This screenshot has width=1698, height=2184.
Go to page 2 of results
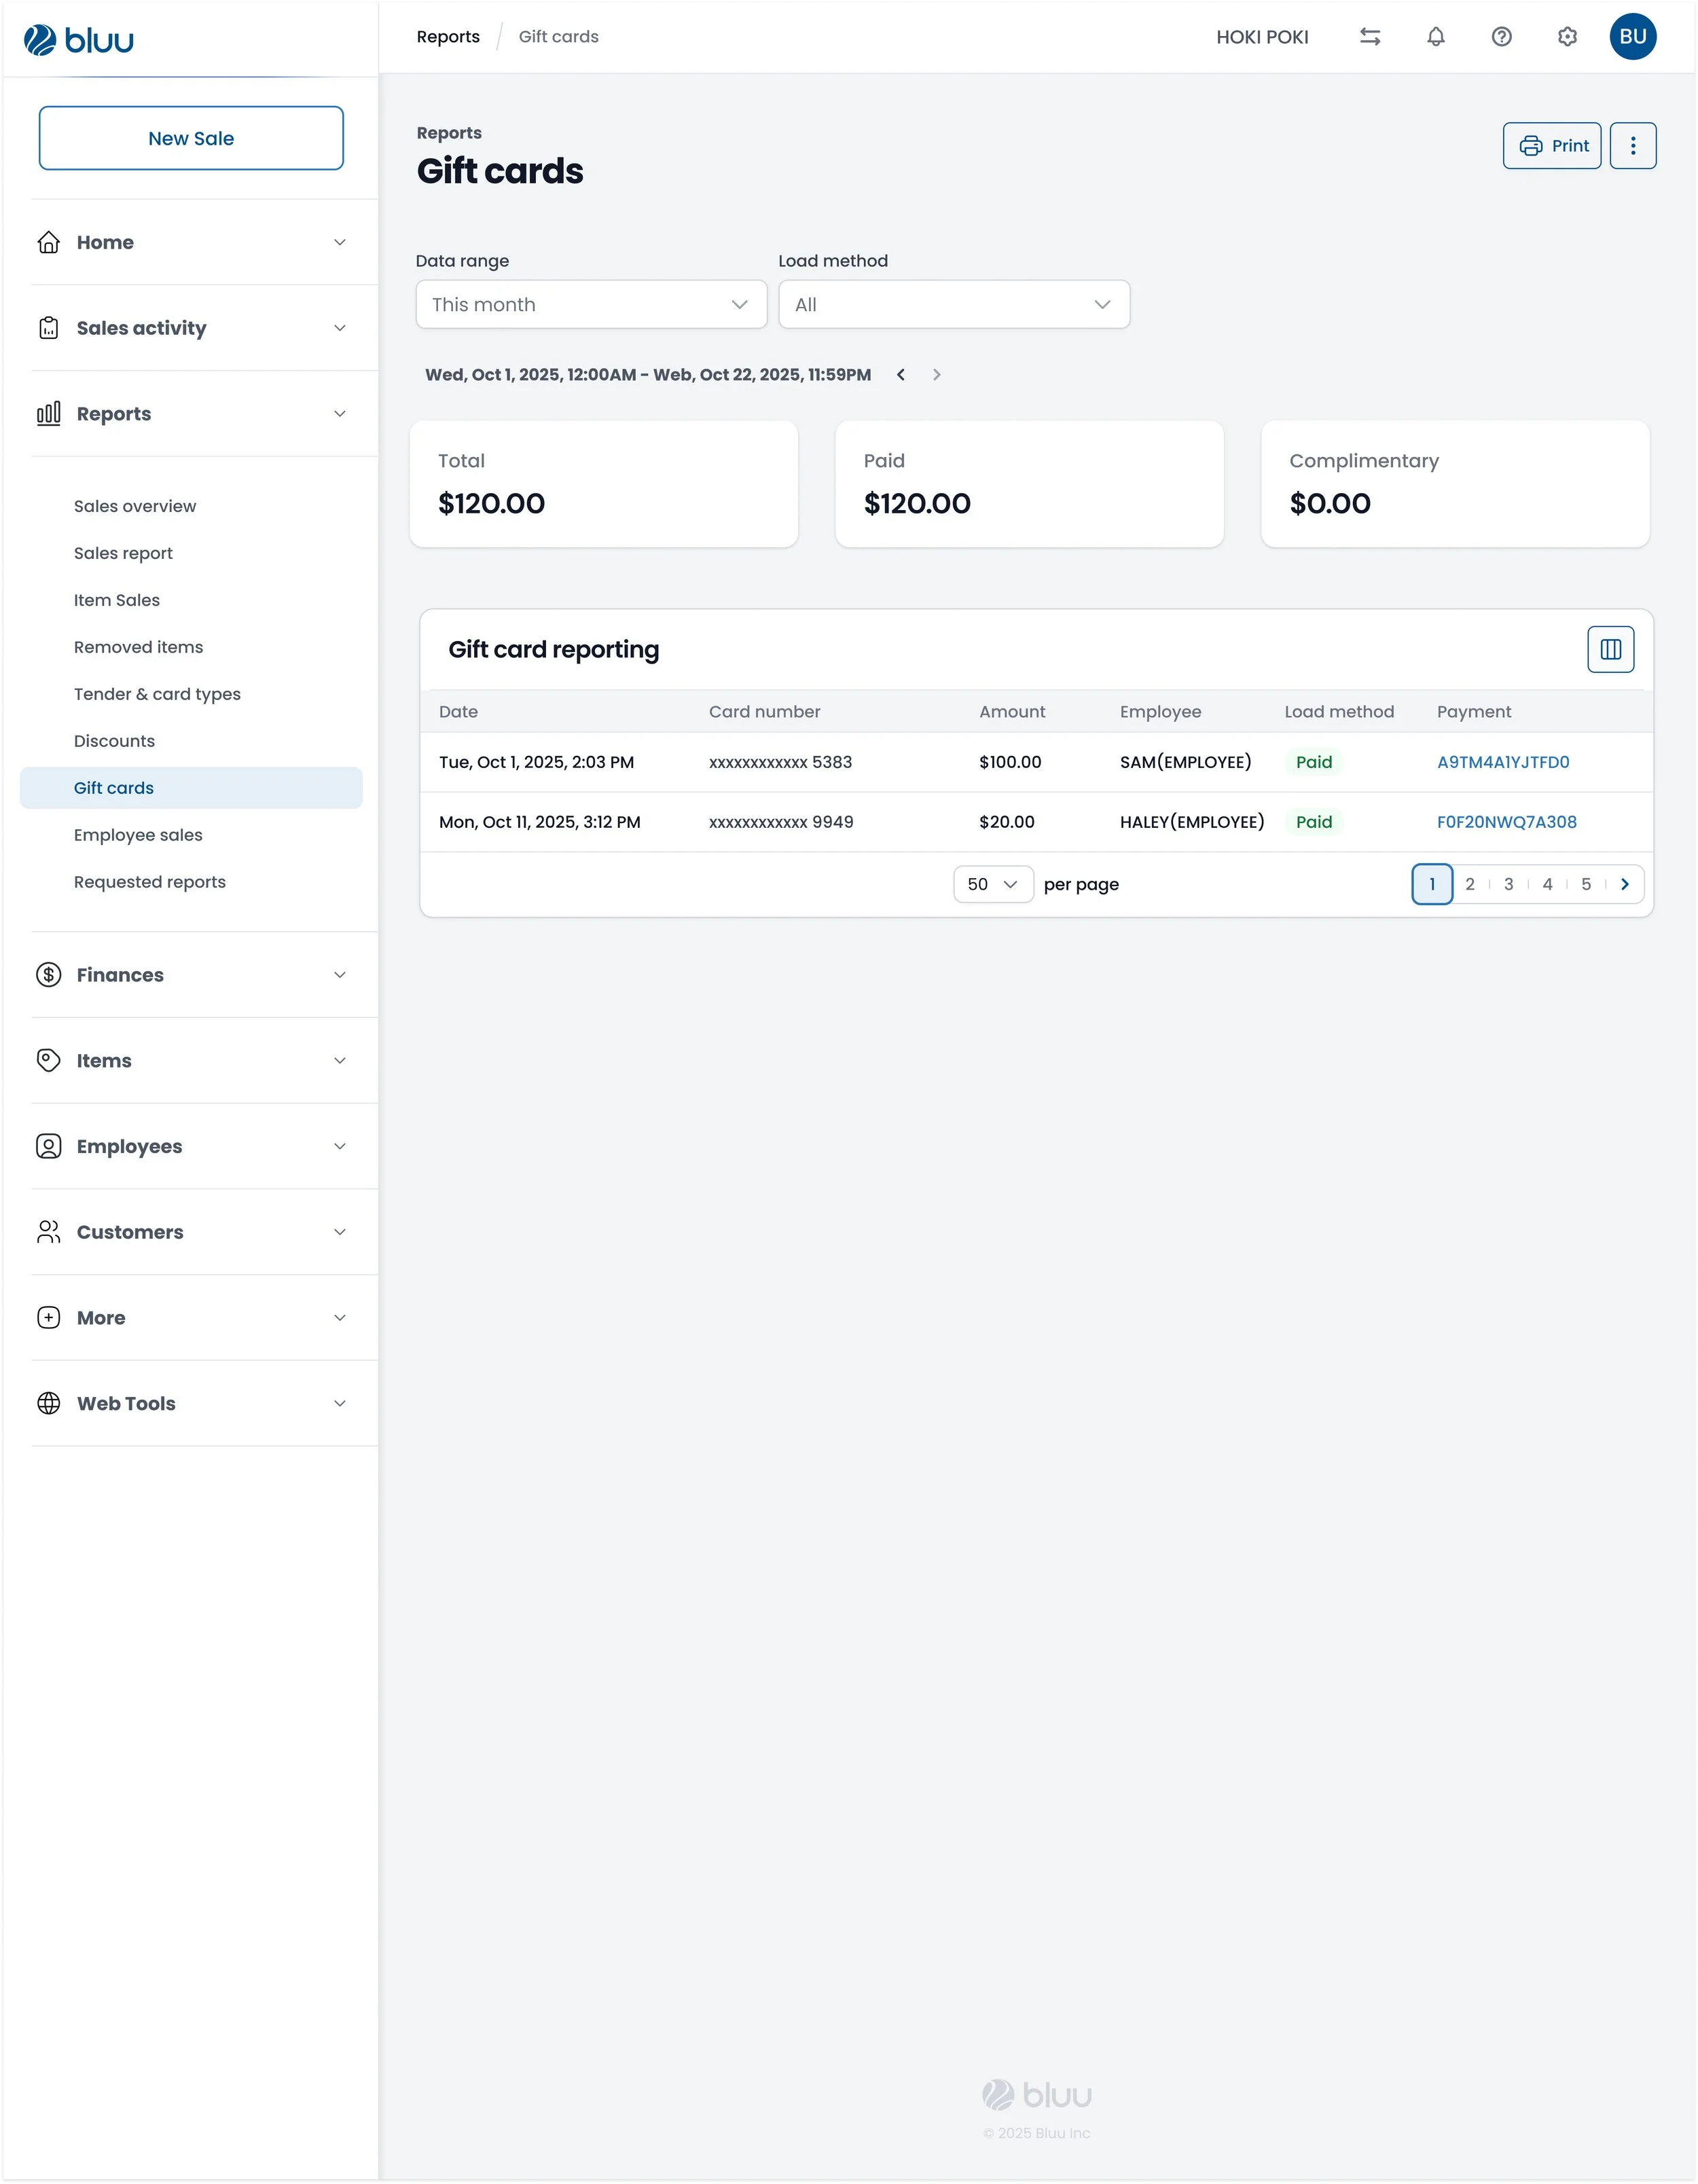[1470, 884]
